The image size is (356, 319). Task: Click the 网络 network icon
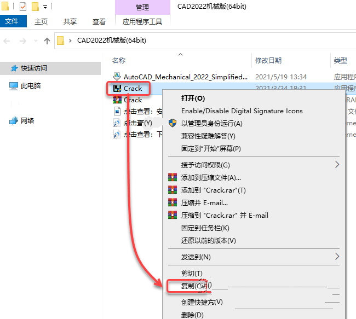(13, 121)
